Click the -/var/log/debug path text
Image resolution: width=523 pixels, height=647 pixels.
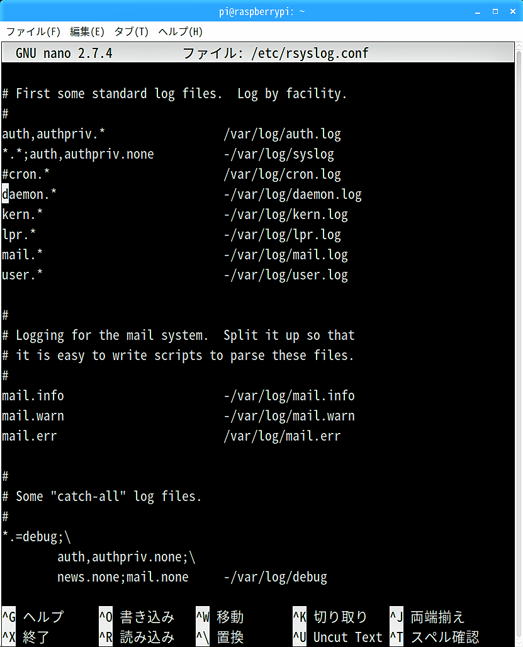[276, 577]
